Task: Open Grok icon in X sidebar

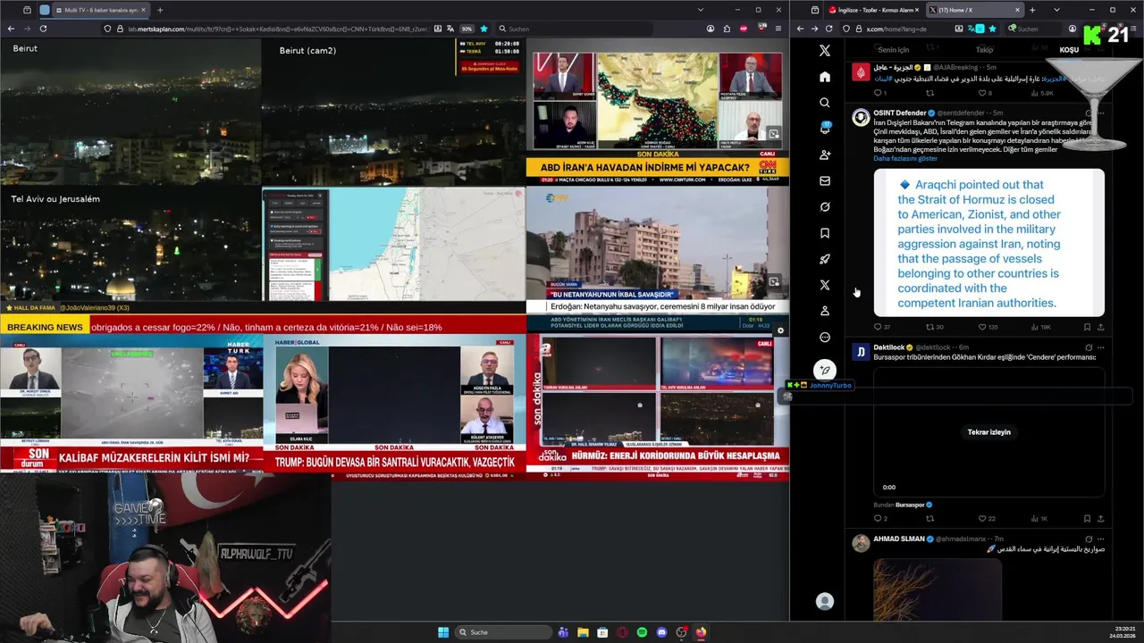Action: tap(825, 206)
